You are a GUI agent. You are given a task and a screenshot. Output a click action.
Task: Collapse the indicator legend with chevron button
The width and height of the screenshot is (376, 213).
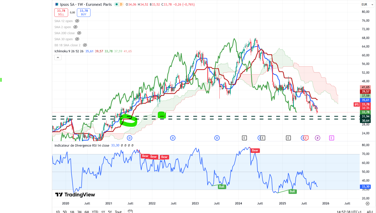(x=58, y=58)
